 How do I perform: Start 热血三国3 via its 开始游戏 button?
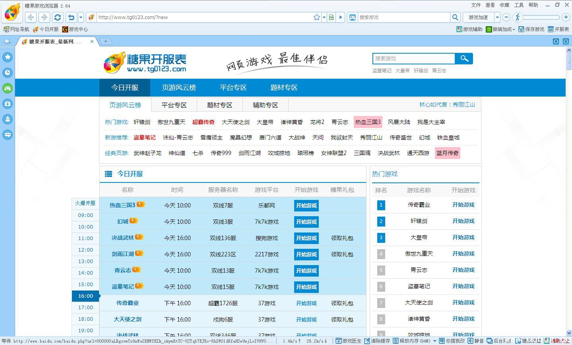pos(306,205)
